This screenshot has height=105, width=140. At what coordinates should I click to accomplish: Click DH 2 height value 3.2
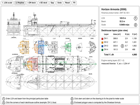click(x=126, y=42)
